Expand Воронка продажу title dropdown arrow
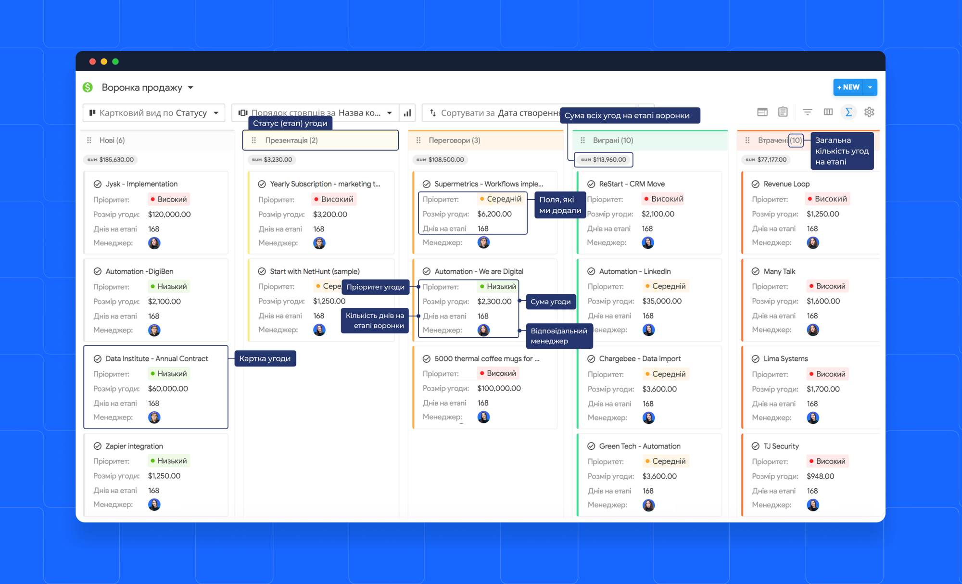This screenshot has height=584, width=962. [x=190, y=88]
